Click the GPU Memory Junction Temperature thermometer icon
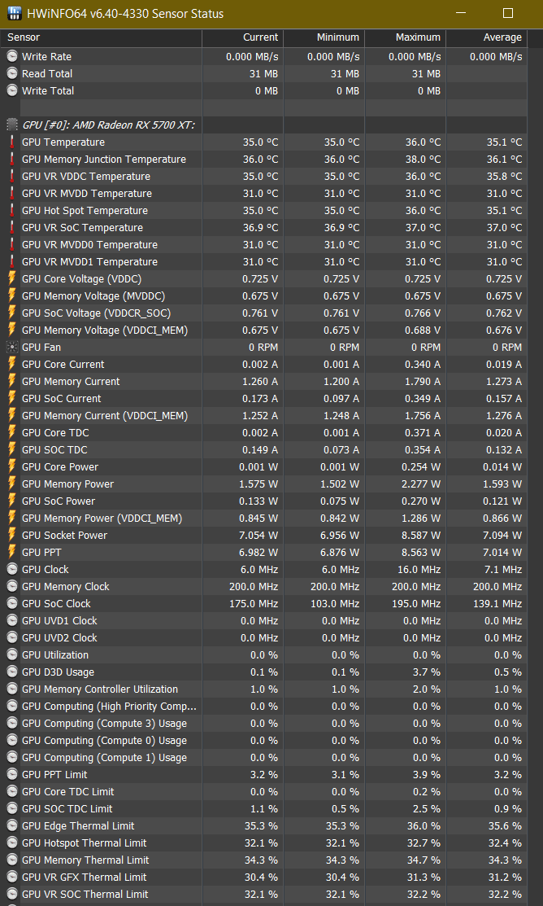Screen dimensions: 543x906 tap(12, 160)
